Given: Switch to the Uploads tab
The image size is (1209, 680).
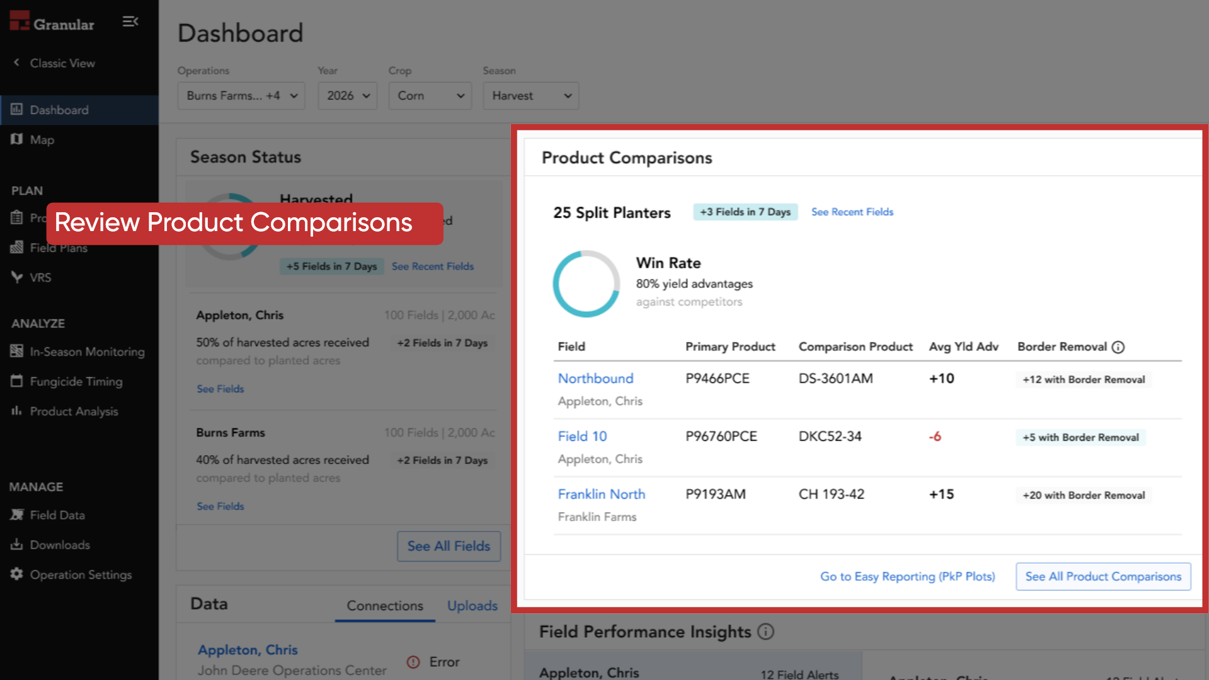Looking at the screenshot, I should (473, 606).
